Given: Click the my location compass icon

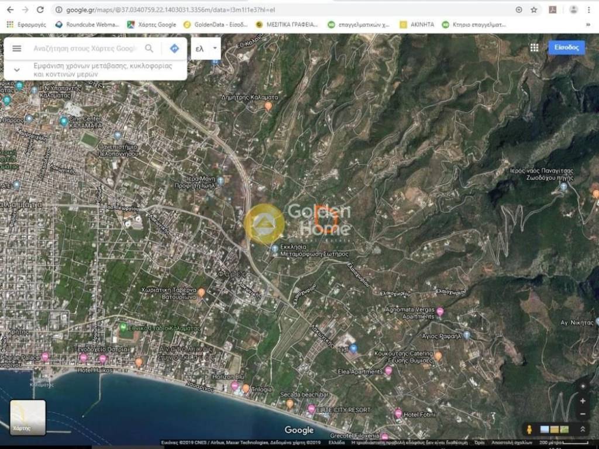Looking at the screenshot, I should point(583,386).
